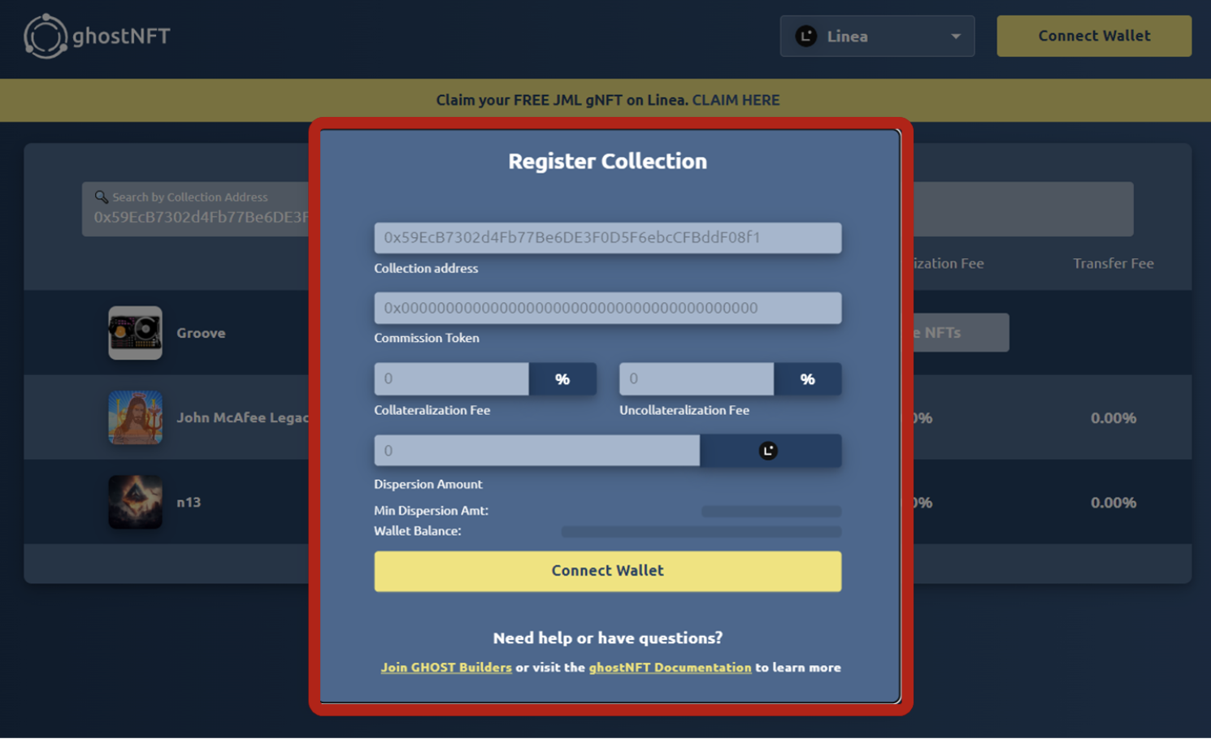Click the n13 collection thumbnail
The width and height of the screenshot is (1211, 739).
tap(135, 502)
